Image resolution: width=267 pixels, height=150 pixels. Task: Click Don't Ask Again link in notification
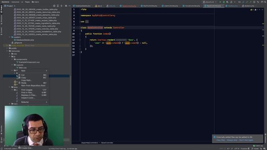(246, 140)
